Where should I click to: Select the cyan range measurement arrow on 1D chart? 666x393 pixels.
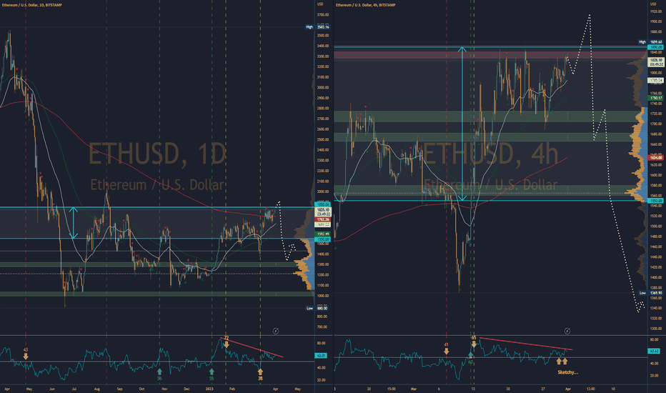pos(74,223)
